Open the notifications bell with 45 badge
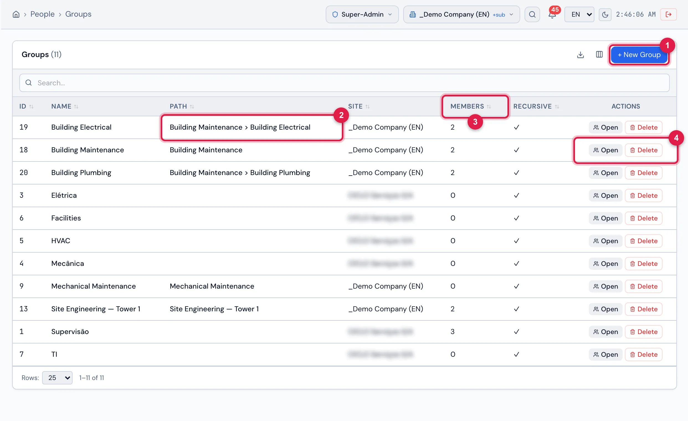688x421 pixels. tap(552, 14)
